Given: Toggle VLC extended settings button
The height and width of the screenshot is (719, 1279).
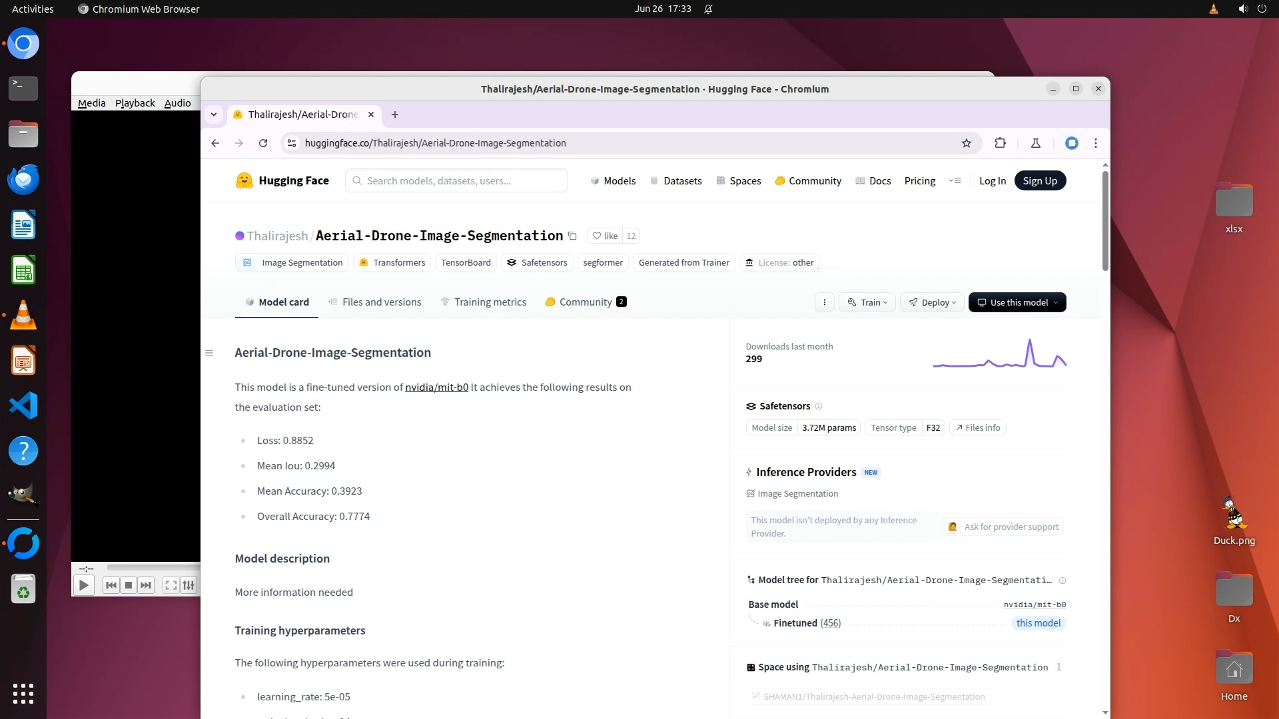Looking at the screenshot, I should (189, 585).
